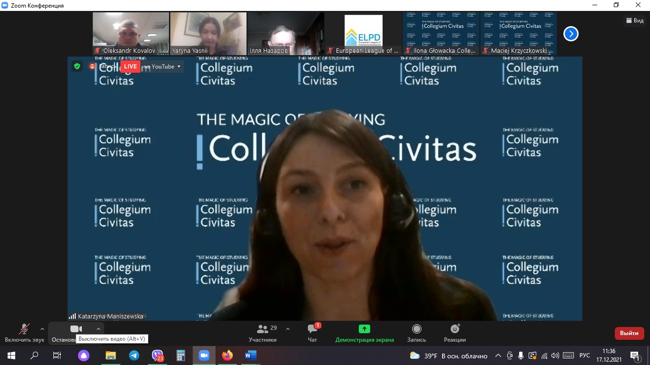Screen dimensions: 650x365
Task: Open the purple Alice assistant taskbar icon
Action: 84,355
